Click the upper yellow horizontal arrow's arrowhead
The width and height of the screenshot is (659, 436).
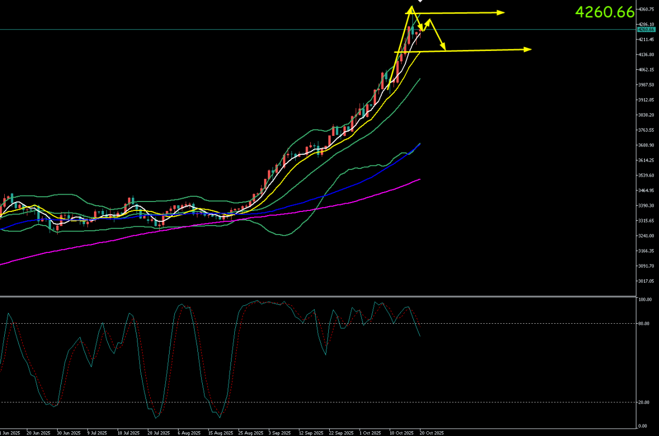click(x=501, y=12)
